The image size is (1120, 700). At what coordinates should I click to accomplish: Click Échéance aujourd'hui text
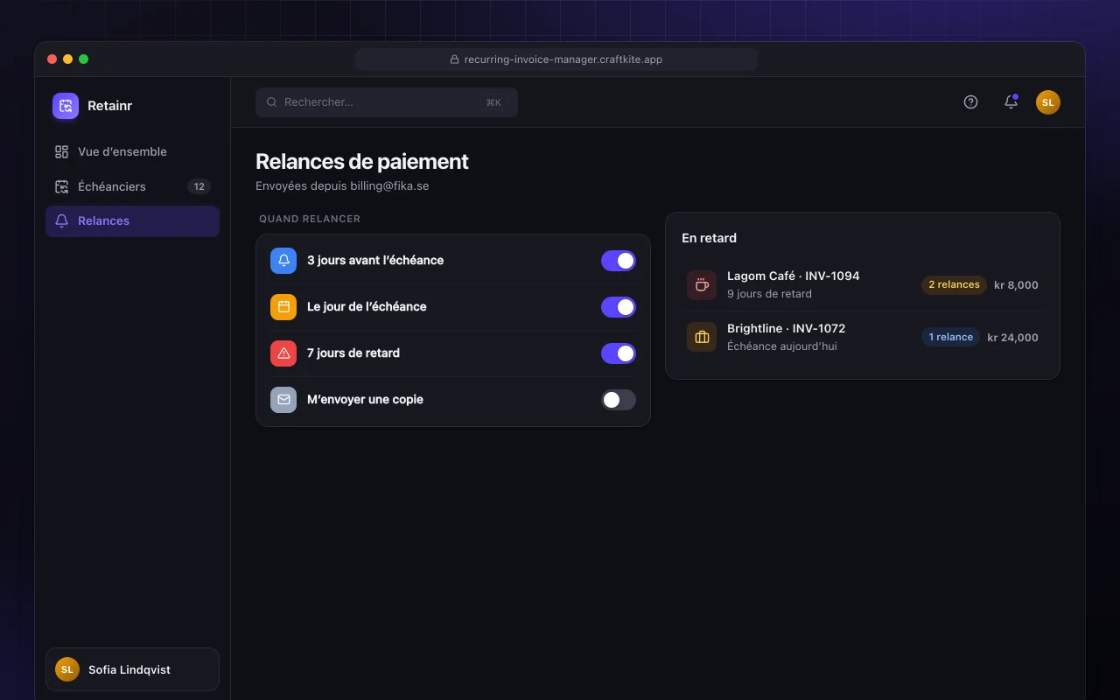coord(781,346)
